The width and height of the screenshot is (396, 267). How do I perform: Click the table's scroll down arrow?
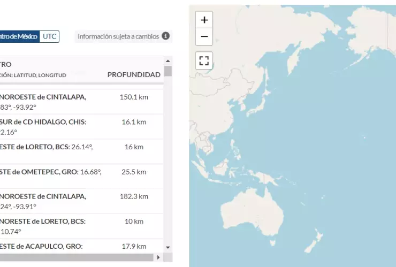click(x=168, y=247)
